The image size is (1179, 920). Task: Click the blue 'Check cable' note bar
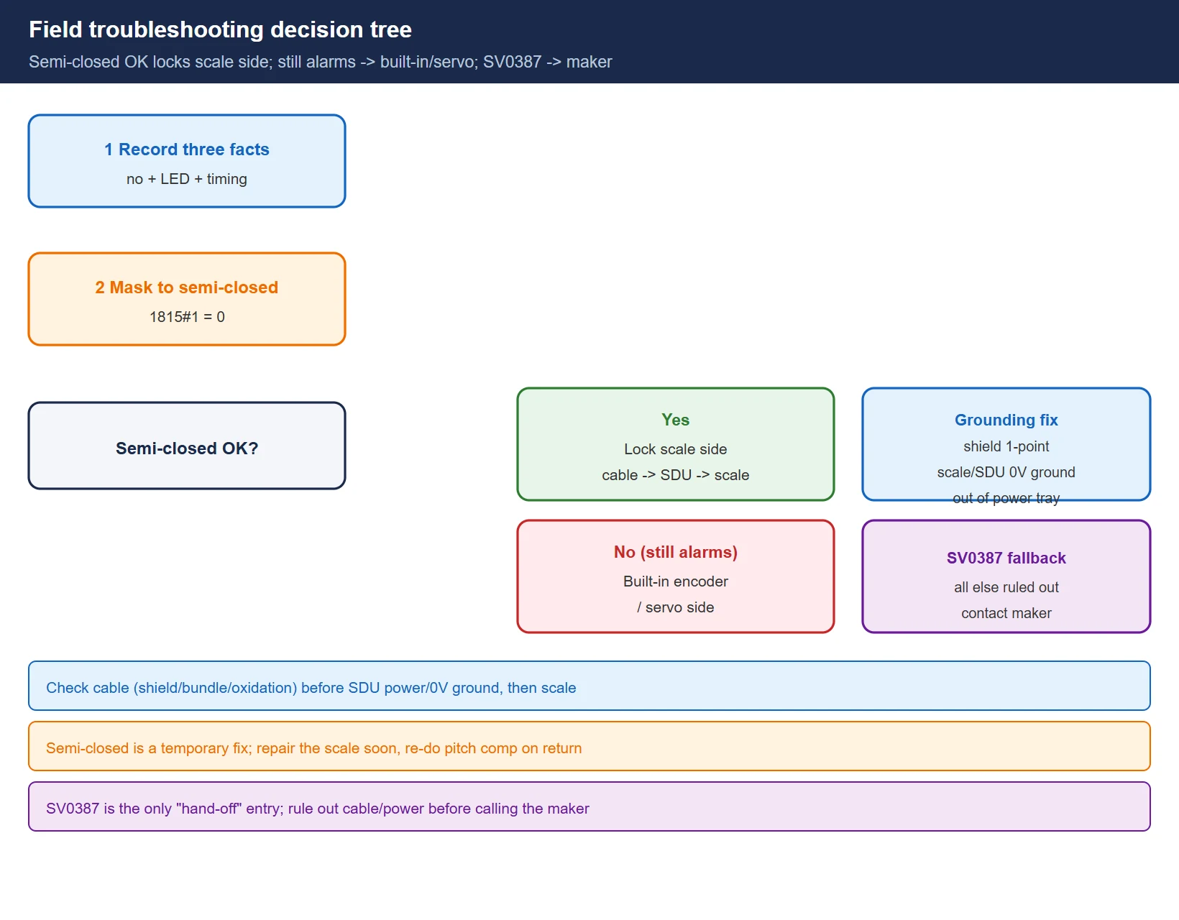pos(589,686)
